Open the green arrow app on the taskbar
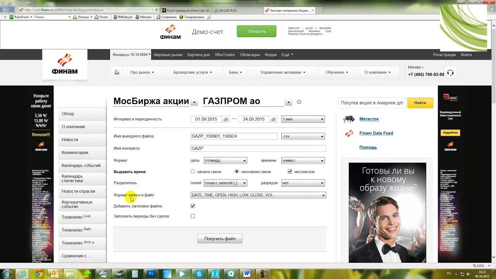The image size is (496, 279). coord(87,274)
